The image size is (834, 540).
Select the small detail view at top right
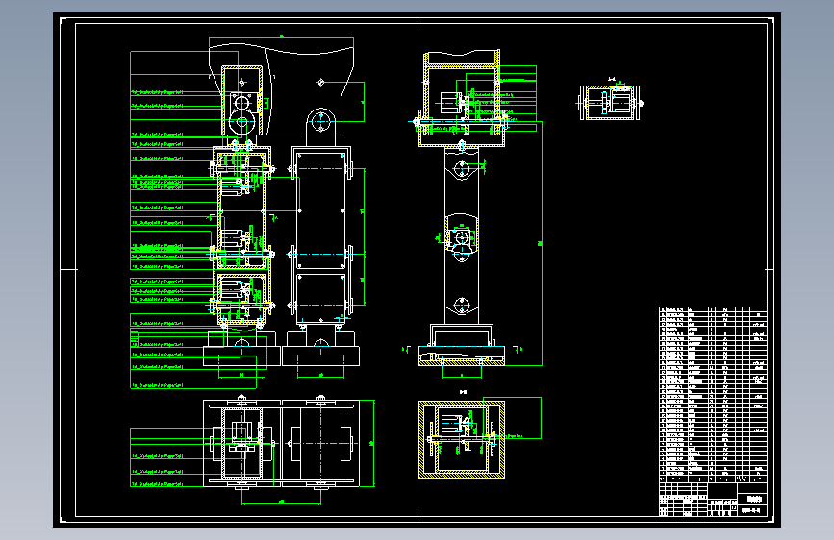click(x=610, y=102)
